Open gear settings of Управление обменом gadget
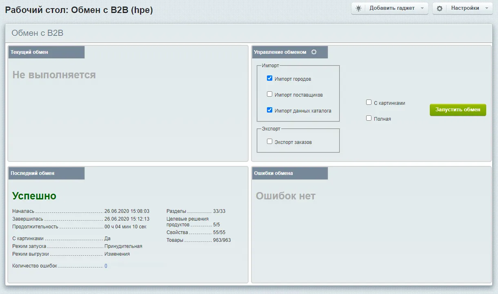Image resolution: width=498 pixels, height=294 pixels. (x=314, y=52)
